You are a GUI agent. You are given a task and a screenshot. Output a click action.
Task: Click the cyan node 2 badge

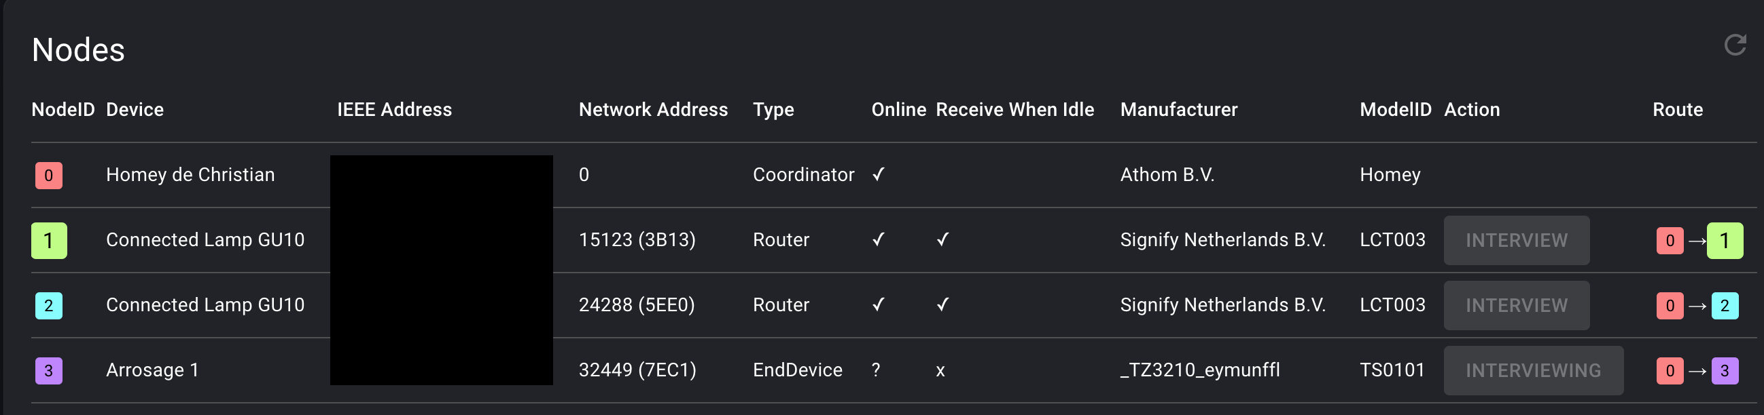[x=49, y=305]
